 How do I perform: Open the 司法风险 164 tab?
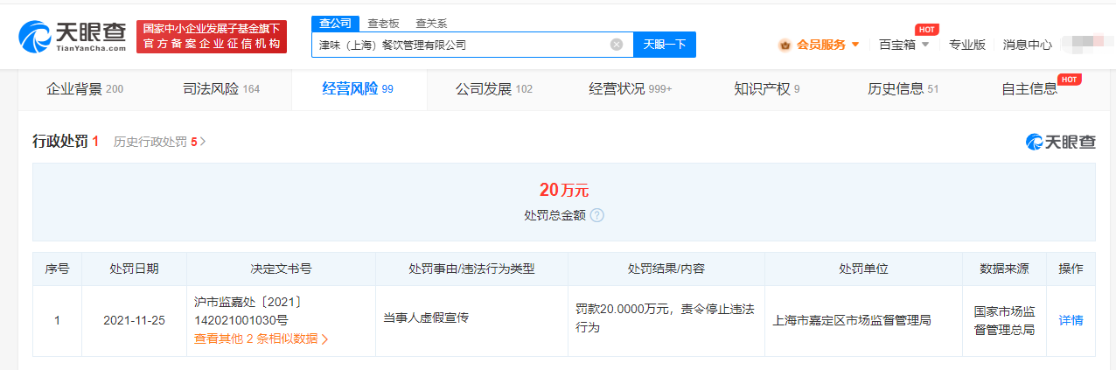221,89
